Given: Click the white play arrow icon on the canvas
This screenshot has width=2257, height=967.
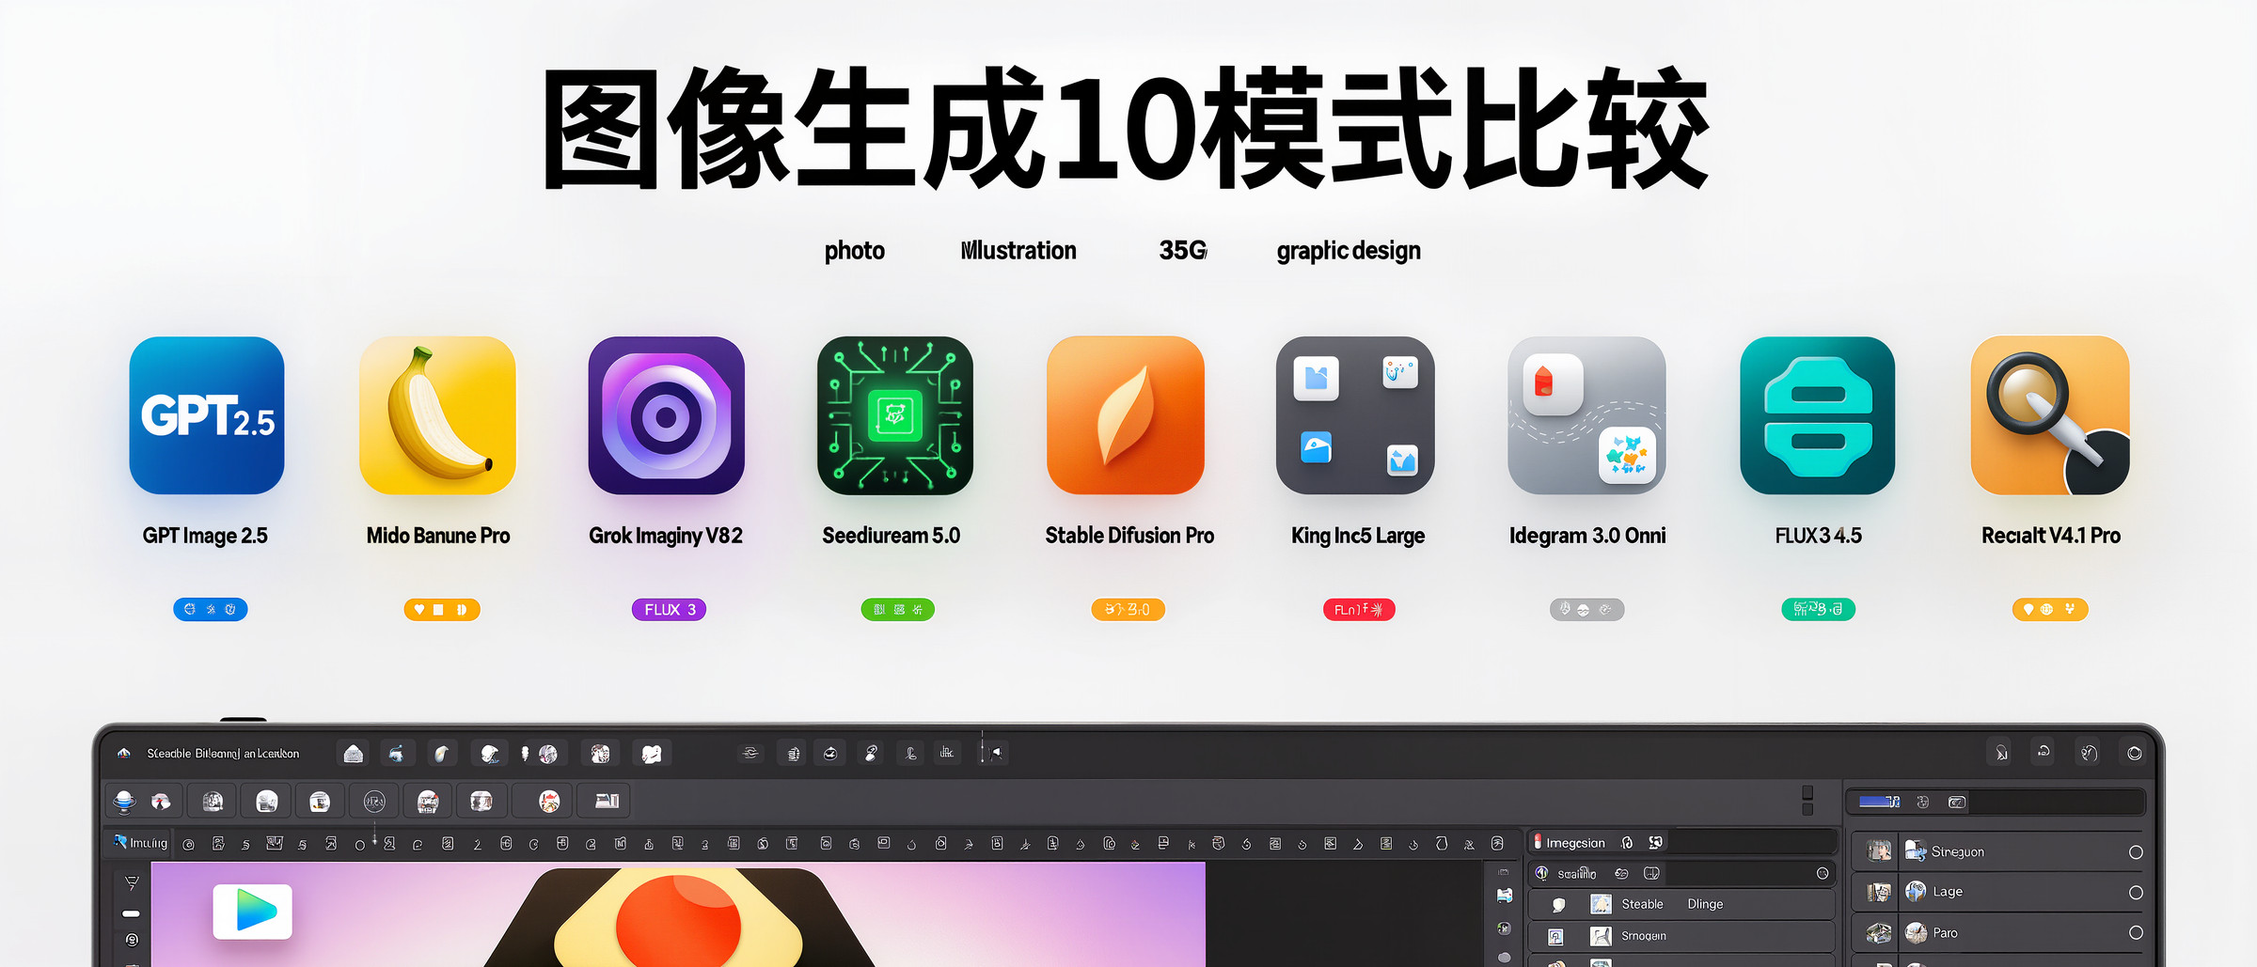Looking at the screenshot, I should pyautogui.click(x=253, y=911).
